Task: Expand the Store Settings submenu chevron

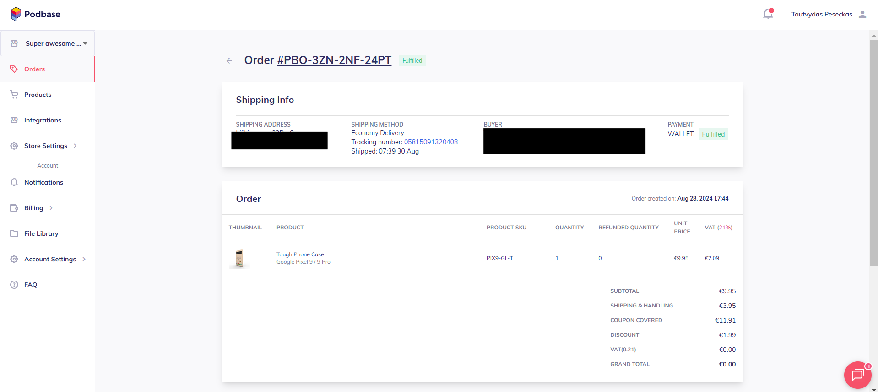Action: [75, 146]
